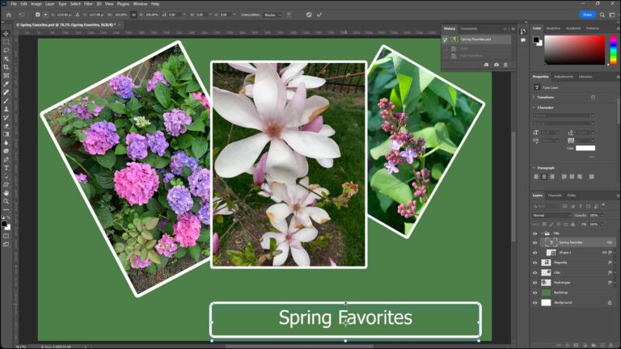Left-align text in Paragraph section
The height and width of the screenshot is (349, 621).
pos(536,177)
